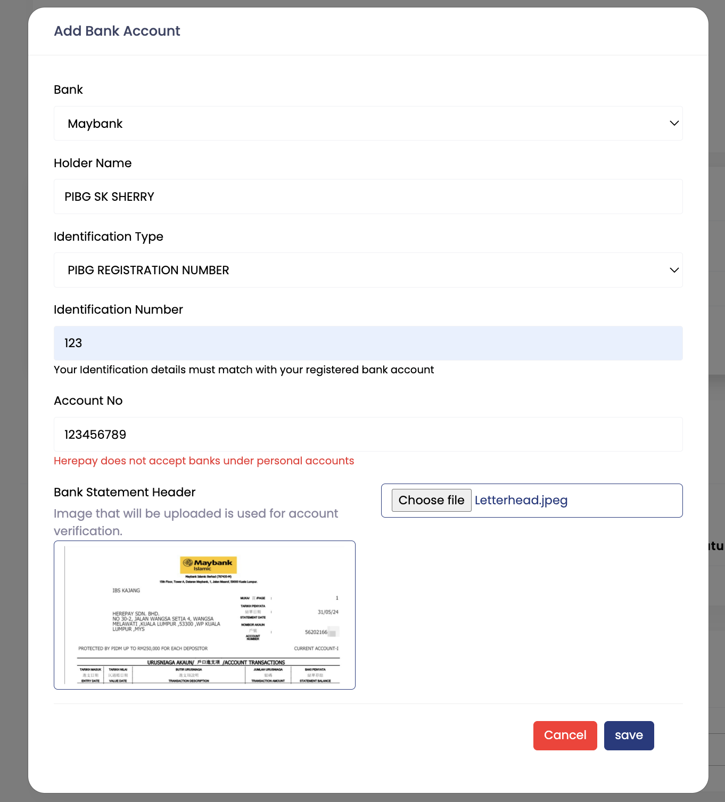
Task: Click the Holder Name input field
Action: [x=368, y=197]
